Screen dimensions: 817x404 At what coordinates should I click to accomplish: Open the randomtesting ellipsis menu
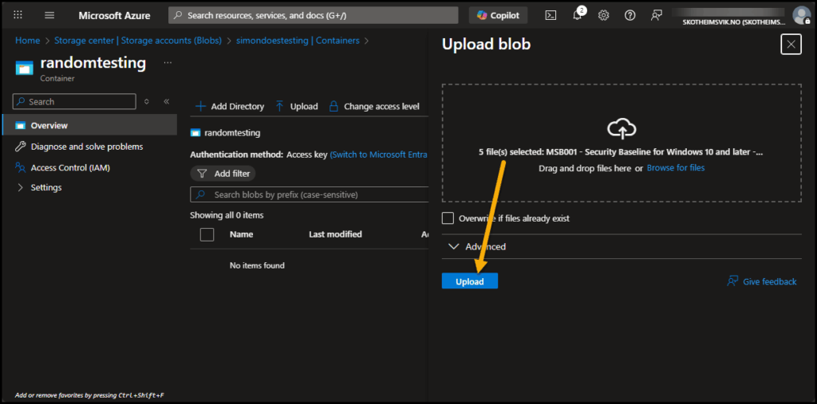pyautogui.click(x=168, y=62)
